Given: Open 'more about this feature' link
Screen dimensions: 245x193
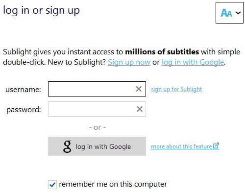Looking at the screenshot, I should [181, 146].
